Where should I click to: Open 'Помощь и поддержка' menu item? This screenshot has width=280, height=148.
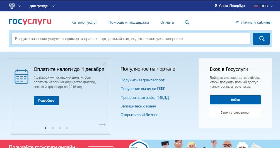[x=129, y=22]
